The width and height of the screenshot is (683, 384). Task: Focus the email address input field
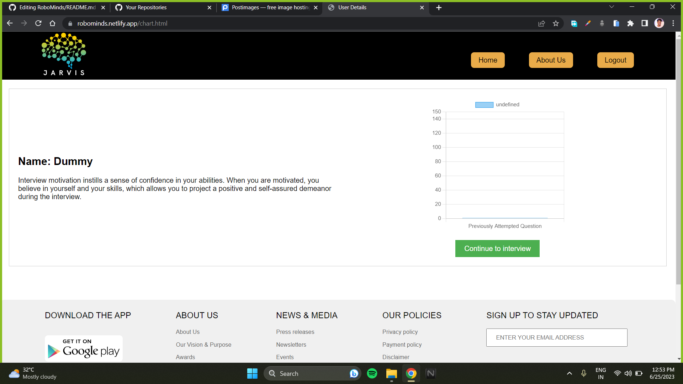556,337
